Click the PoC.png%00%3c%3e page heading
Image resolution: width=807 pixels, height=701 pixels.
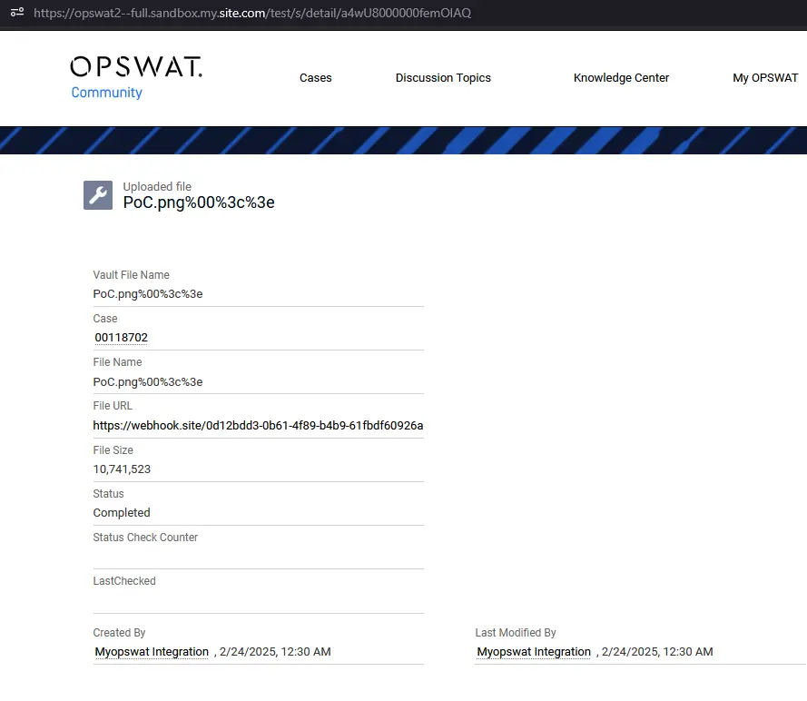(x=199, y=202)
